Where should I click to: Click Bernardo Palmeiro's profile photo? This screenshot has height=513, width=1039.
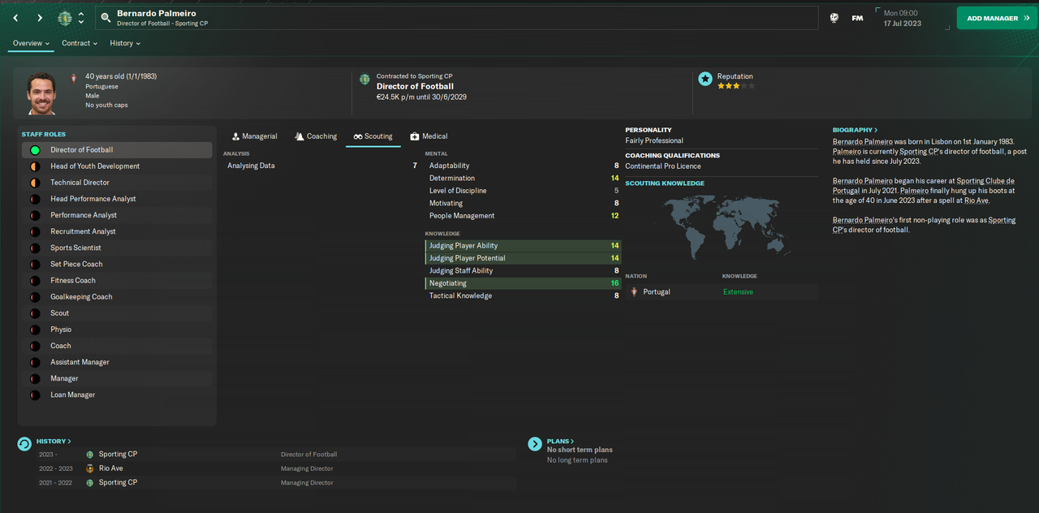[42, 93]
